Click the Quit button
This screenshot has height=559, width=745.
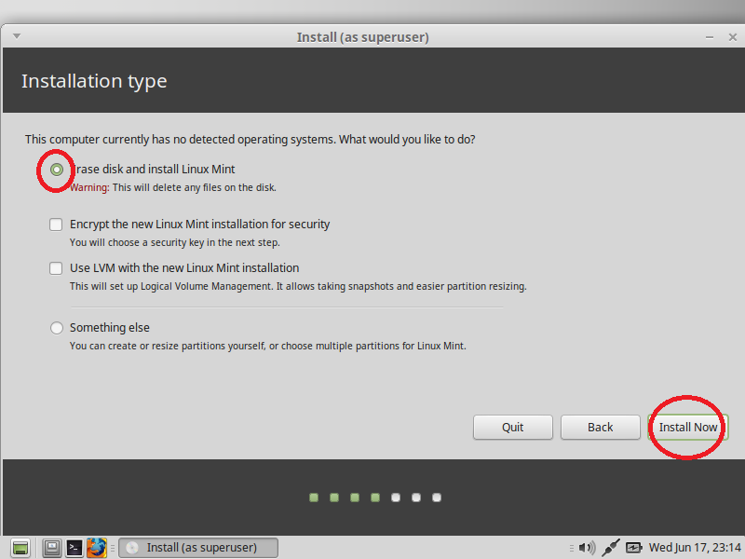tap(513, 428)
